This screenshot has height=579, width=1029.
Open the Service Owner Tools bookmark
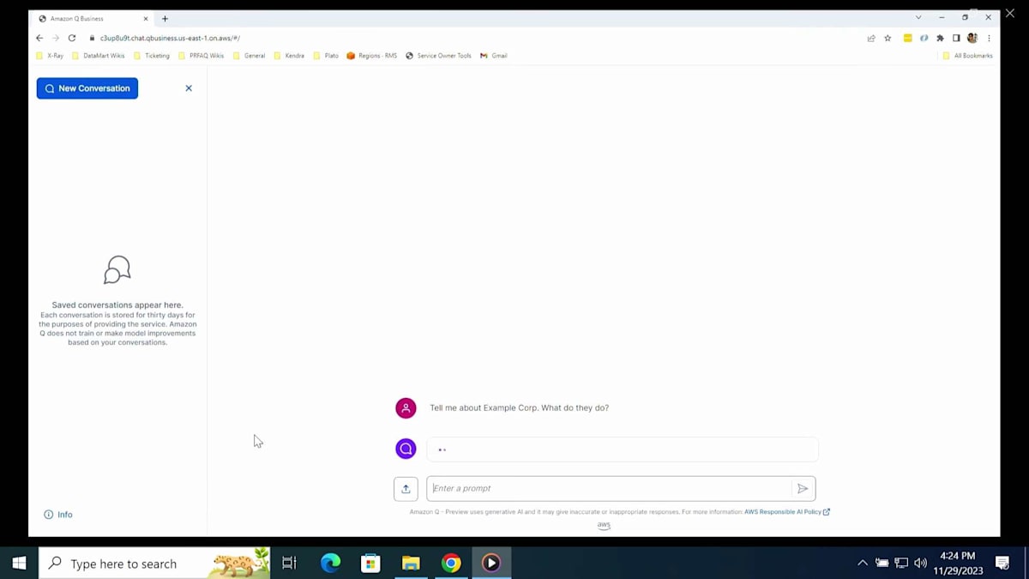438,56
